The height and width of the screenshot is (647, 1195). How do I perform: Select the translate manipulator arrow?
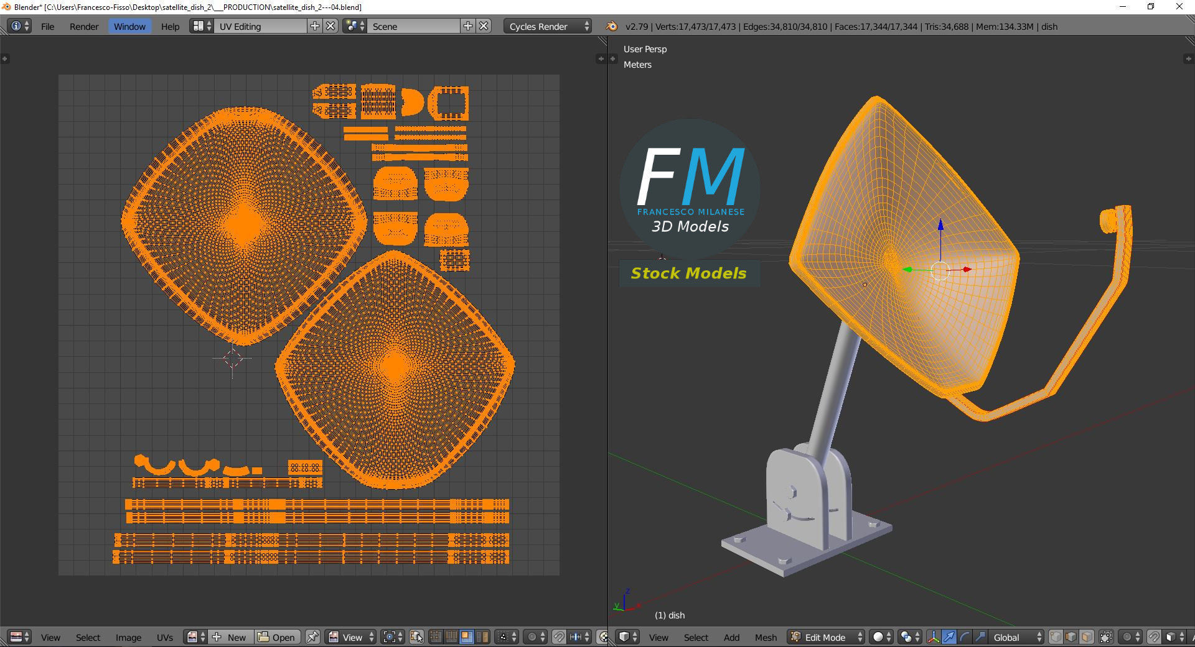949,637
